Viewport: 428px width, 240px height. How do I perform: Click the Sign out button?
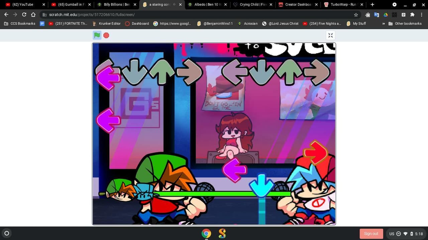pyautogui.click(x=371, y=234)
